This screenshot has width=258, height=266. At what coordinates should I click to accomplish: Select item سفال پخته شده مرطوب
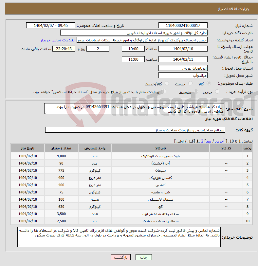160,214
